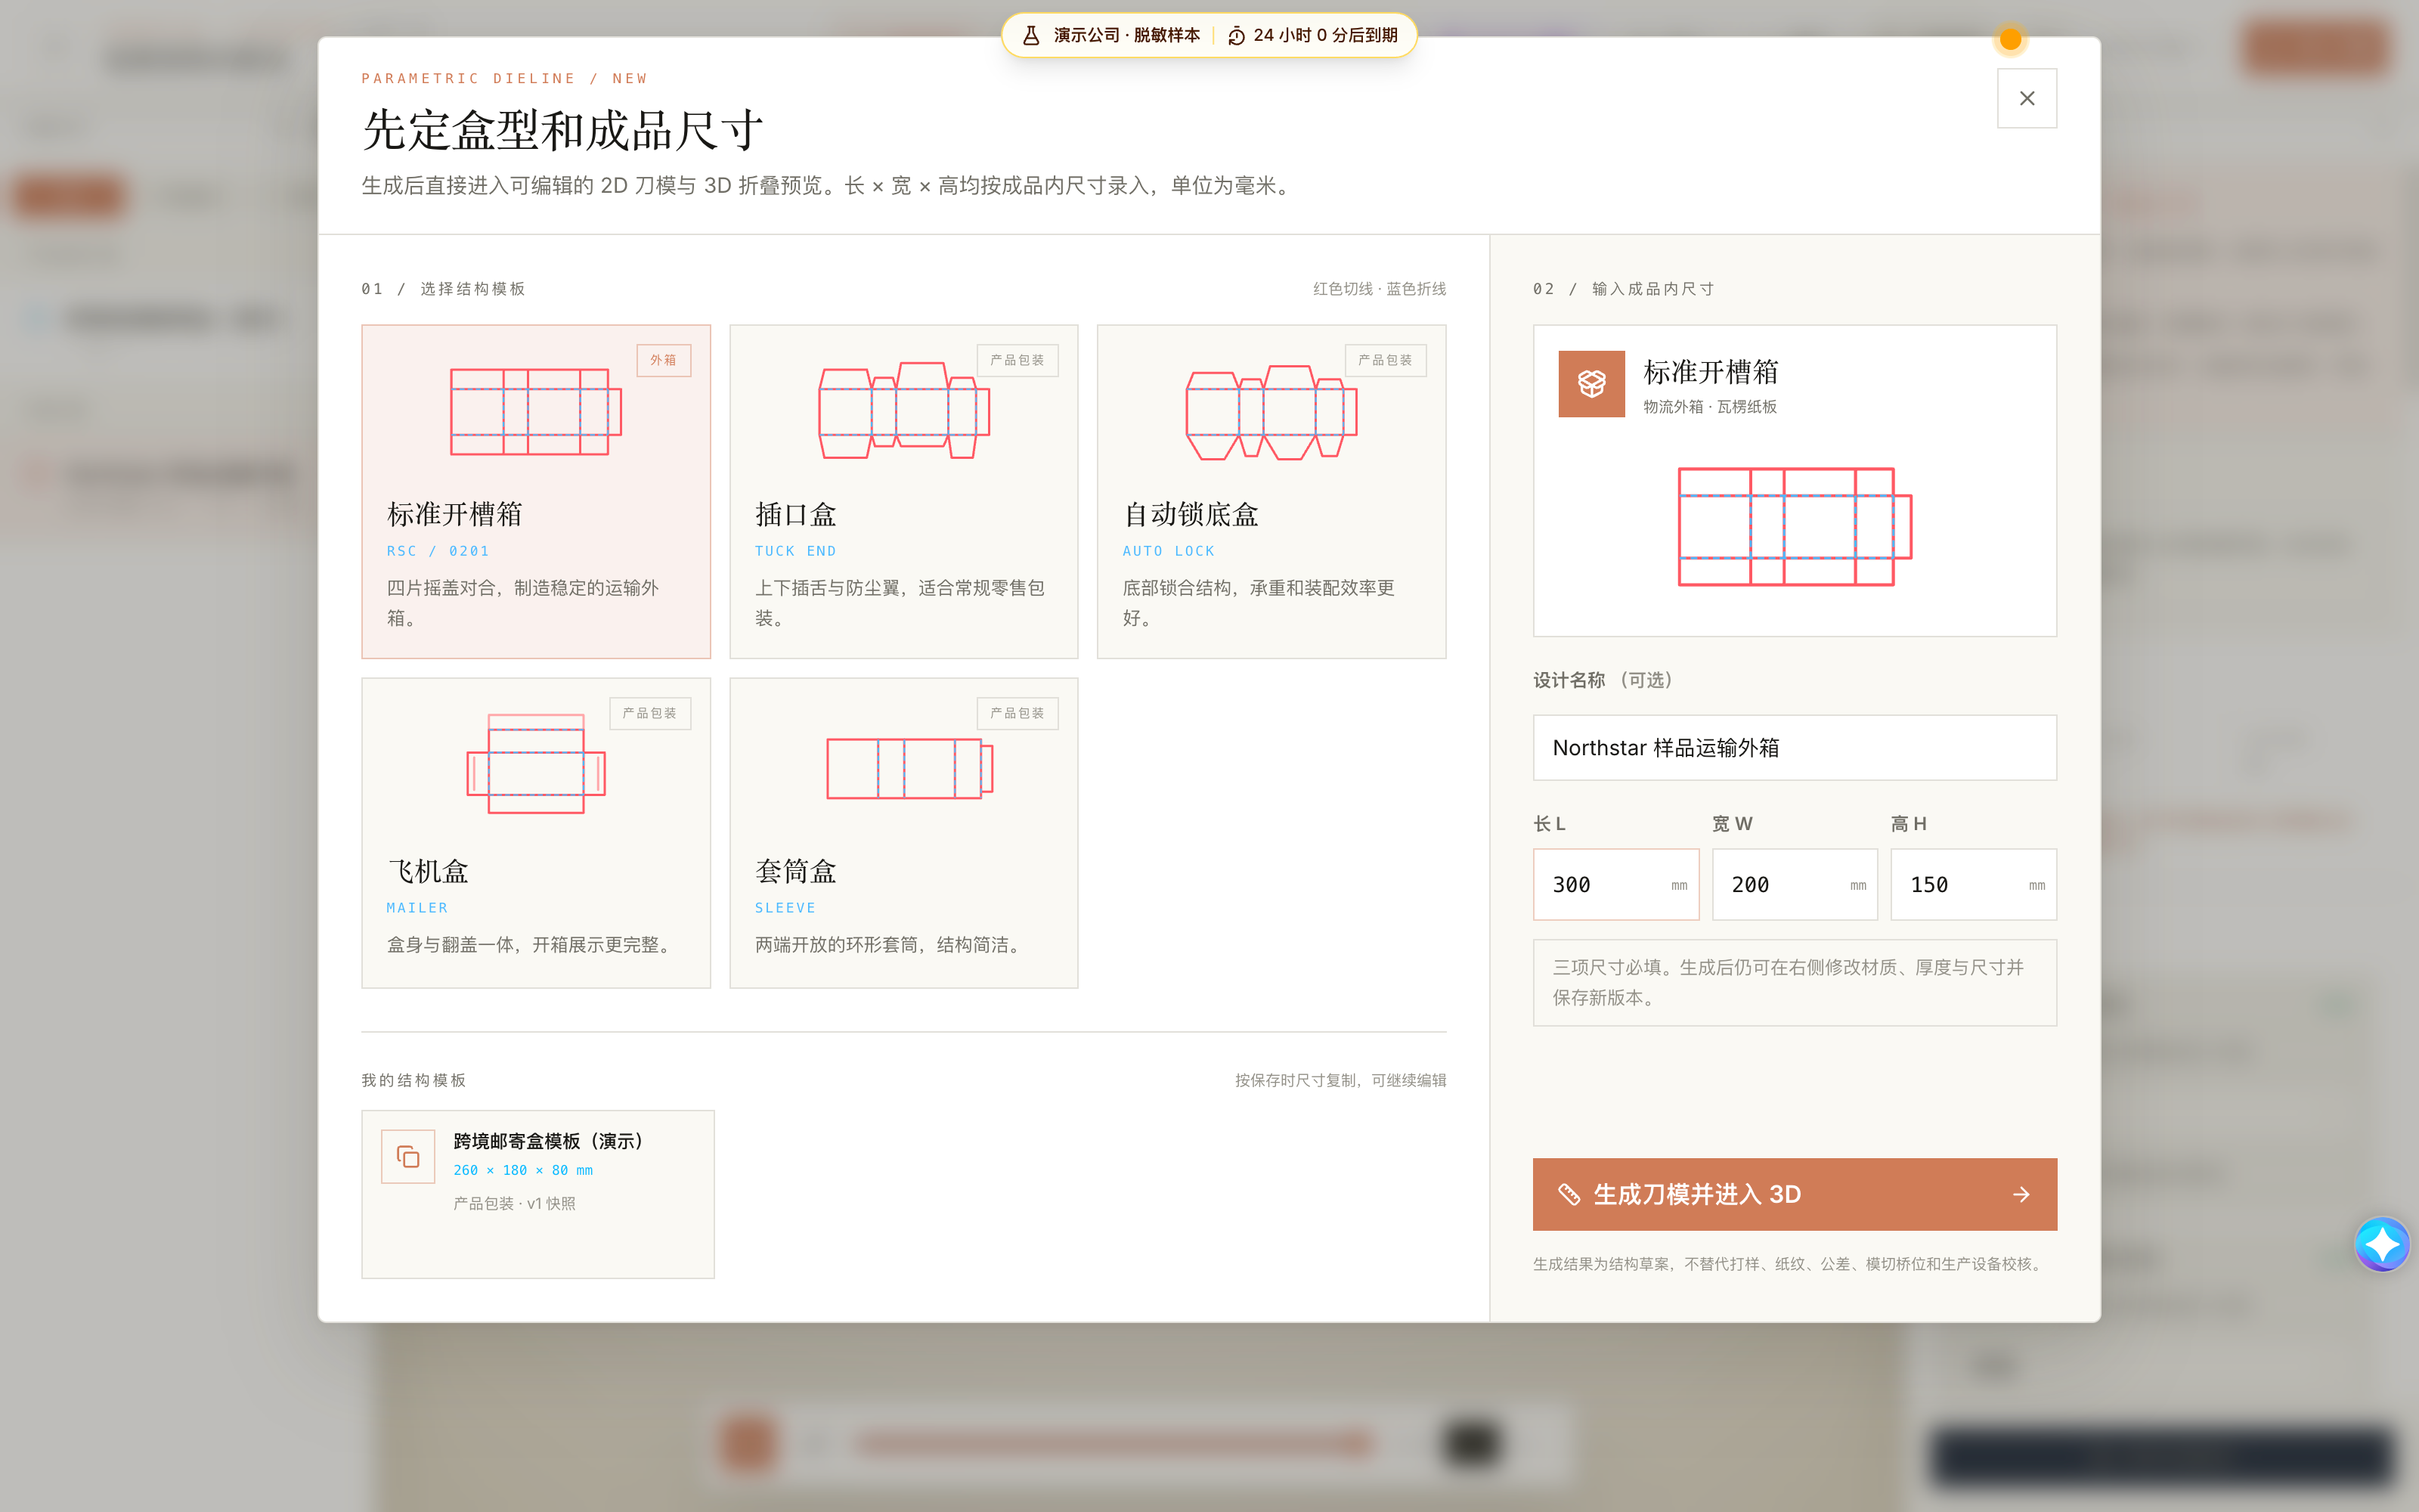Click 产品包装 tag on 飞机盒 card

coord(650,713)
